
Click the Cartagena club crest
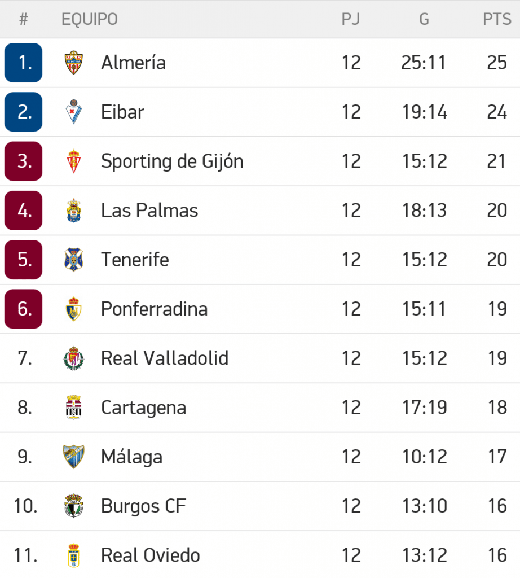(74, 408)
